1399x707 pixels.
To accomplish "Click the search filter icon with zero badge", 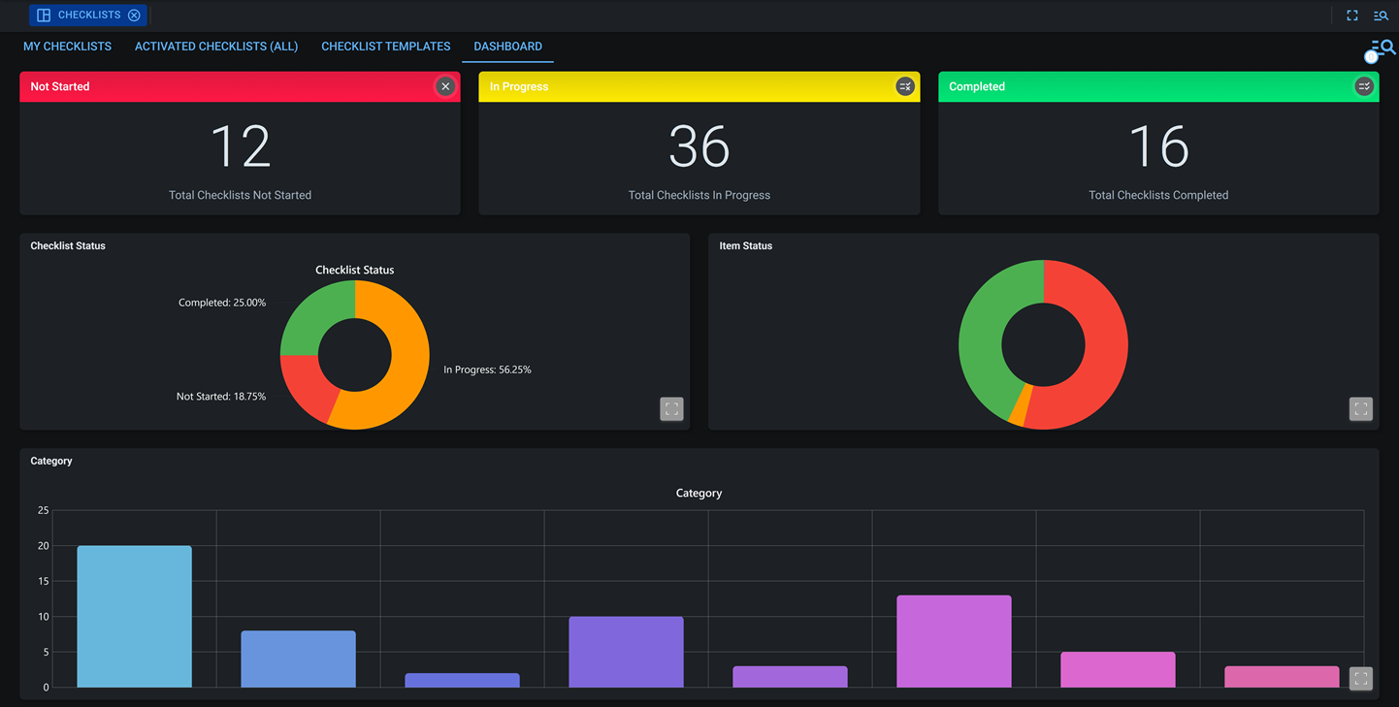I will [x=1380, y=47].
